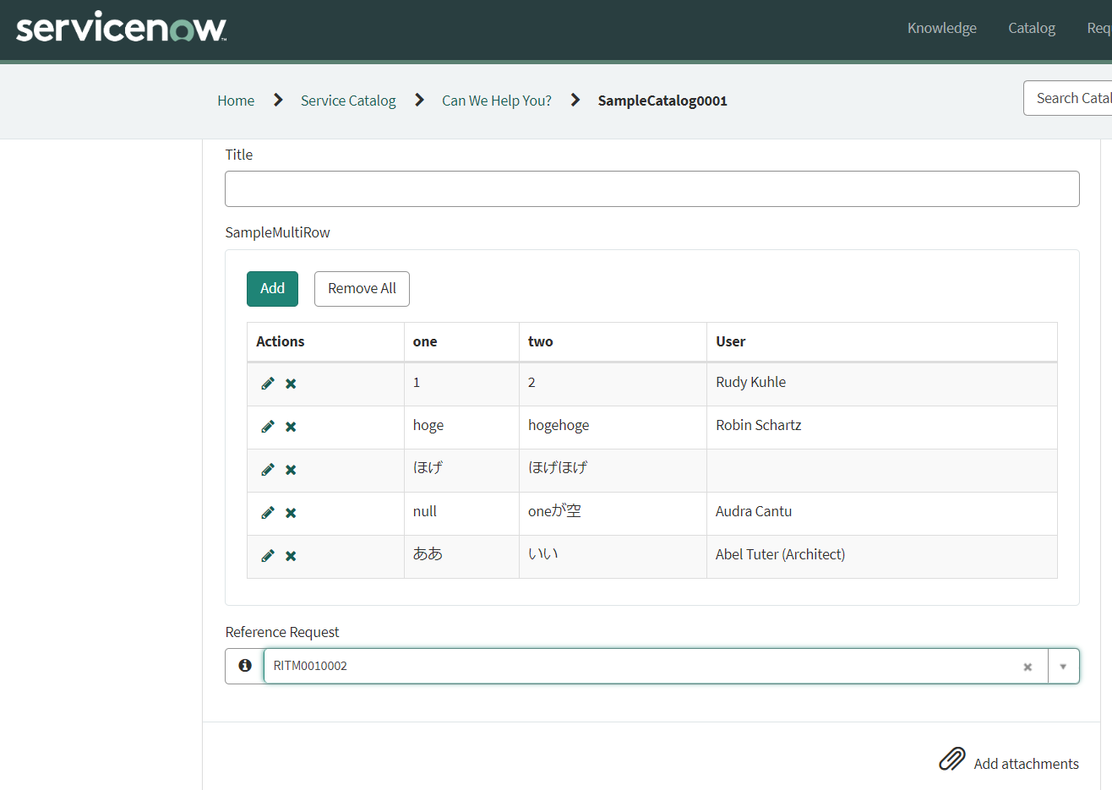Viewport: 1112px width, 790px height.
Task: Open the info tooltip for Reference Request
Action: (244, 666)
